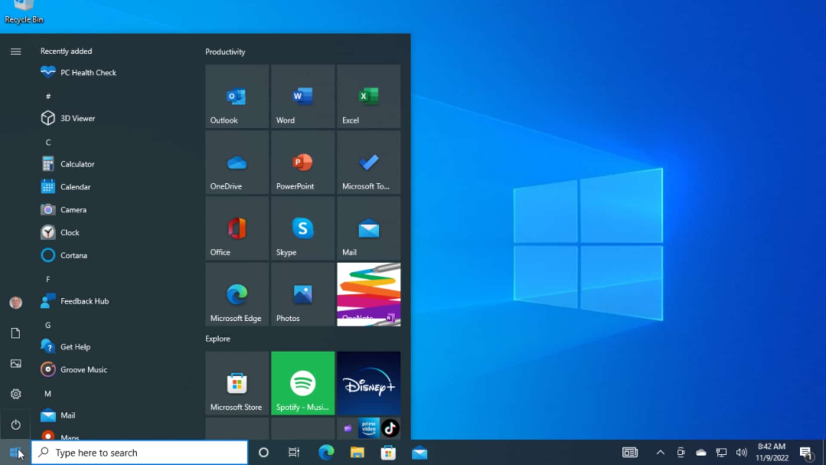Toggle network status icon in tray
Viewport: 826px width, 465px height.
coord(721,453)
